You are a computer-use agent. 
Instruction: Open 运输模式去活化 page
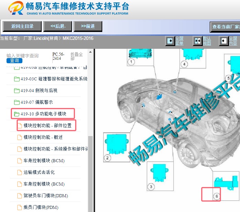tap(39, 172)
